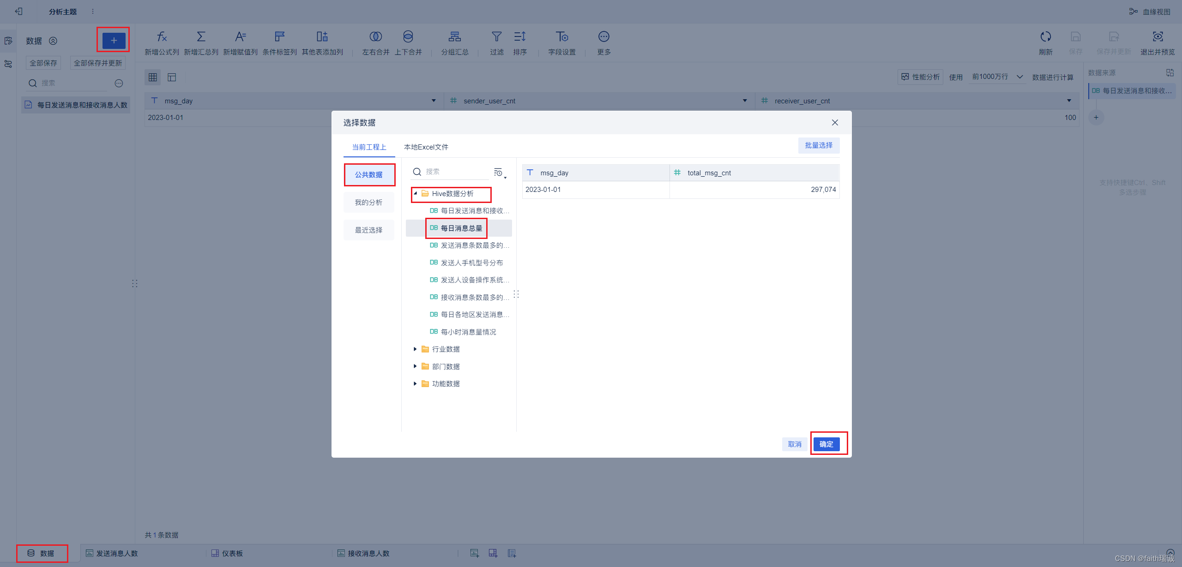Image resolution: width=1182 pixels, height=567 pixels.
Task: Switch to structure layout view toggle
Action: click(x=172, y=77)
